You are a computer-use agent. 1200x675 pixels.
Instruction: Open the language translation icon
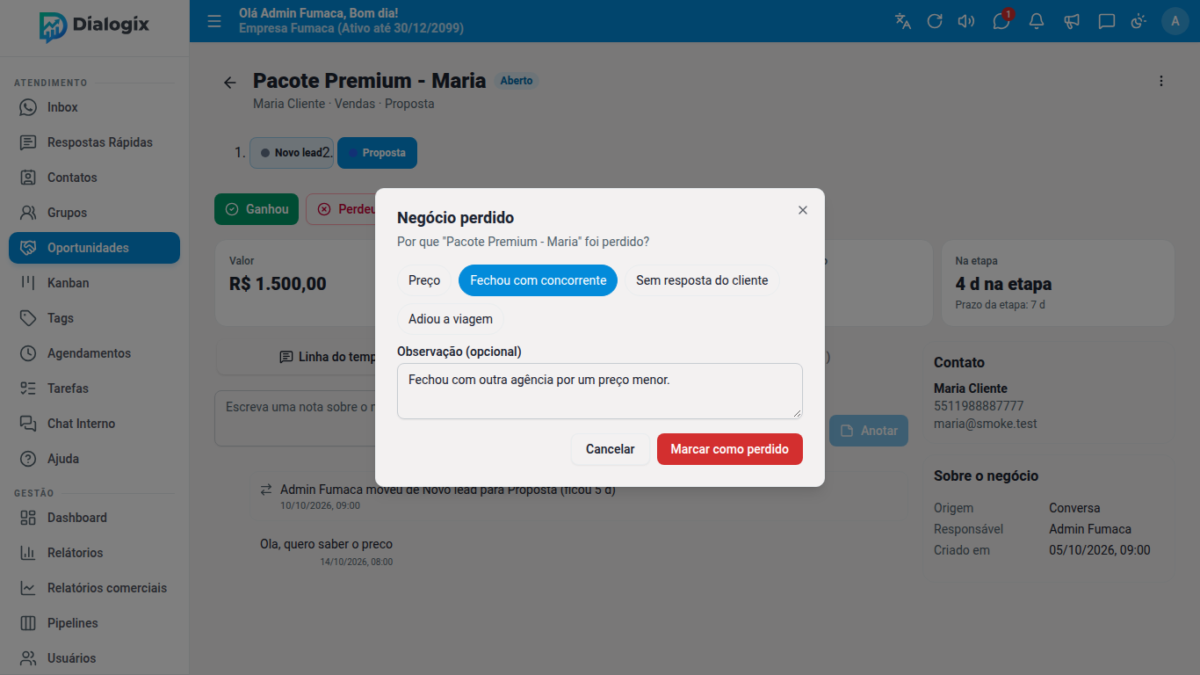click(903, 21)
